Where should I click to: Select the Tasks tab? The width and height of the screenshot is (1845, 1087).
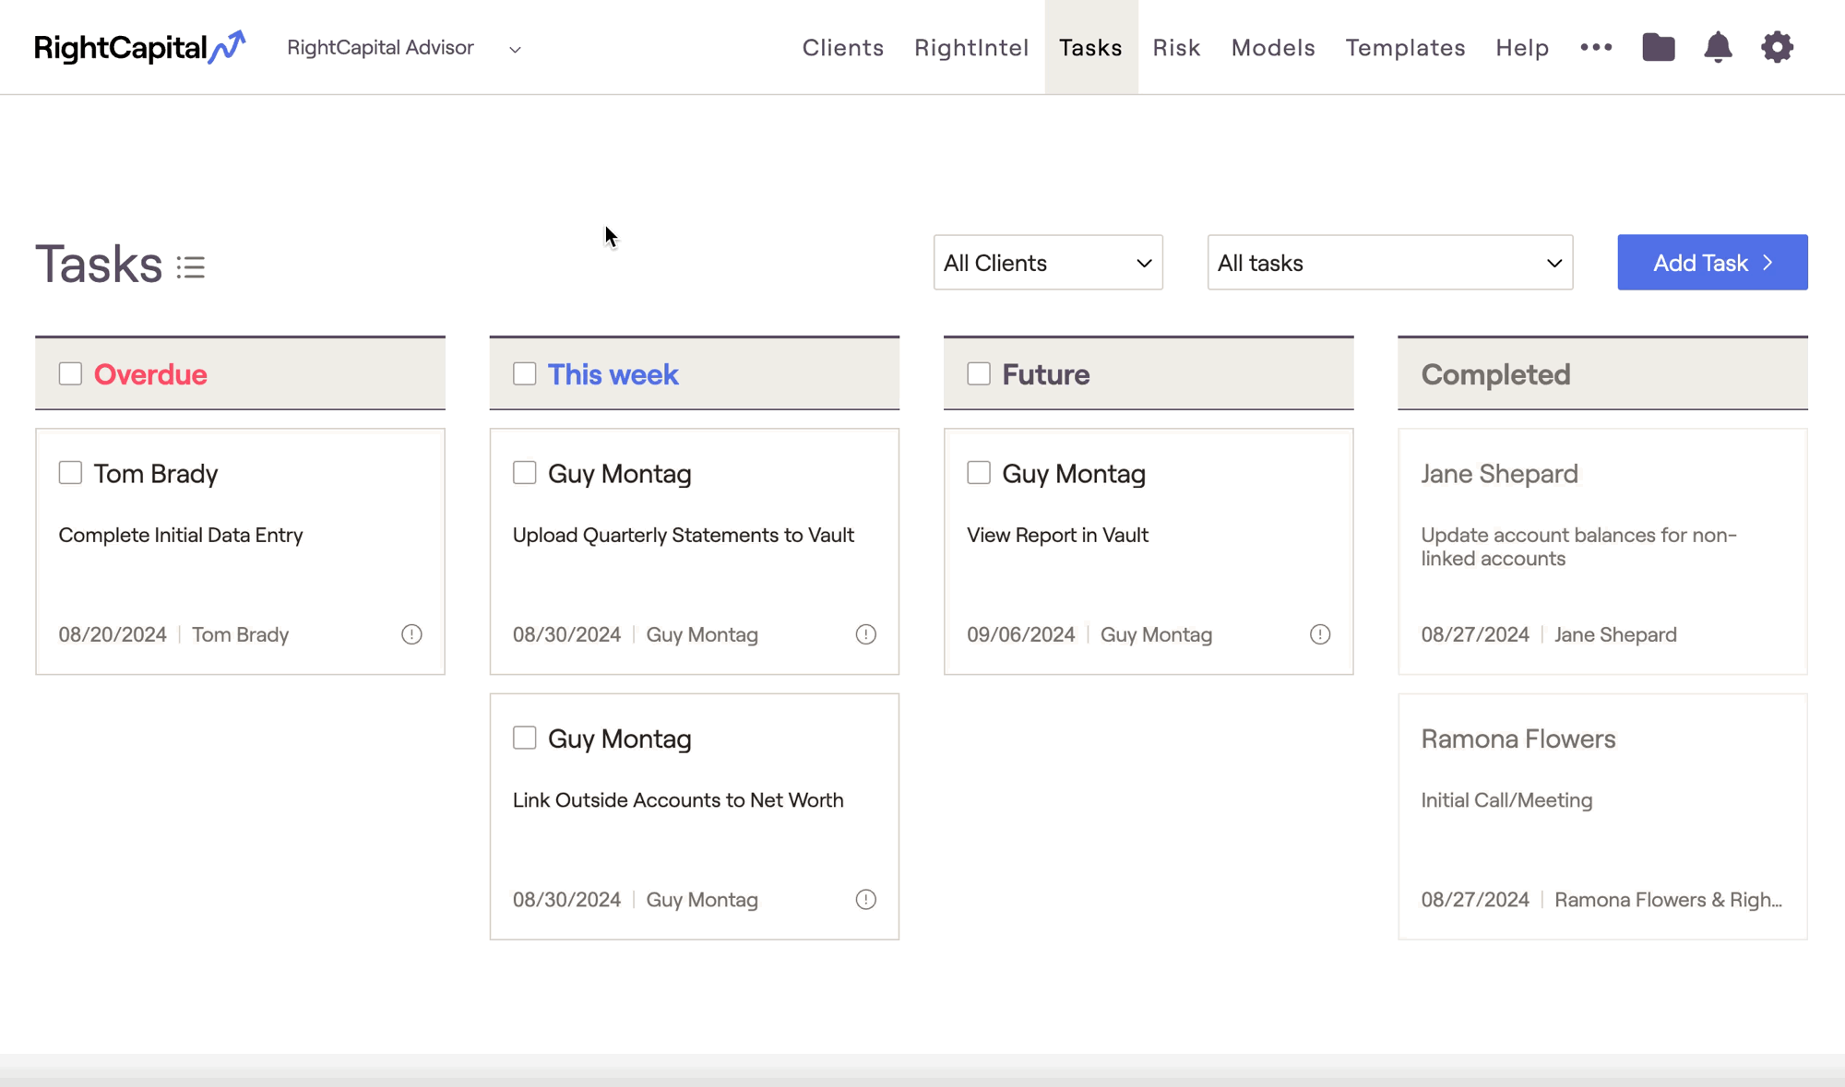[x=1090, y=47]
